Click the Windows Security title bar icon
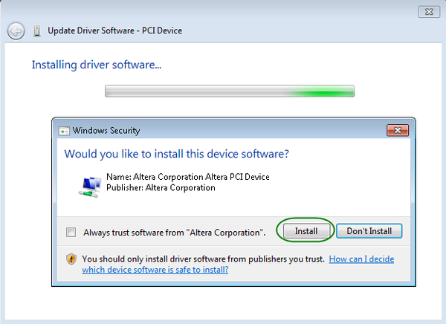The image size is (446, 324). 64,131
